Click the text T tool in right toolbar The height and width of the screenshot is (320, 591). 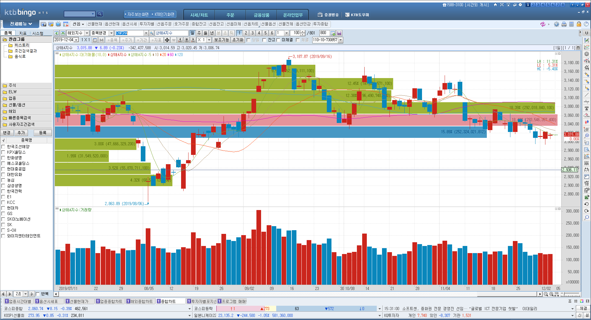586,108
